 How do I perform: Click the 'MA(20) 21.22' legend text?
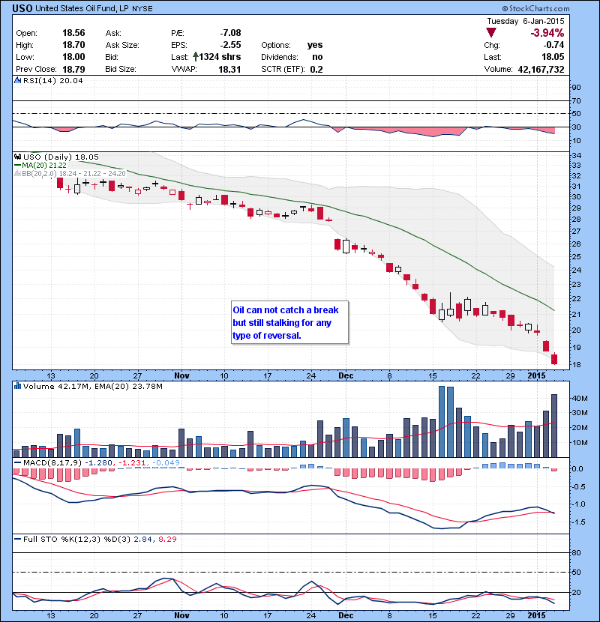[44, 165]
